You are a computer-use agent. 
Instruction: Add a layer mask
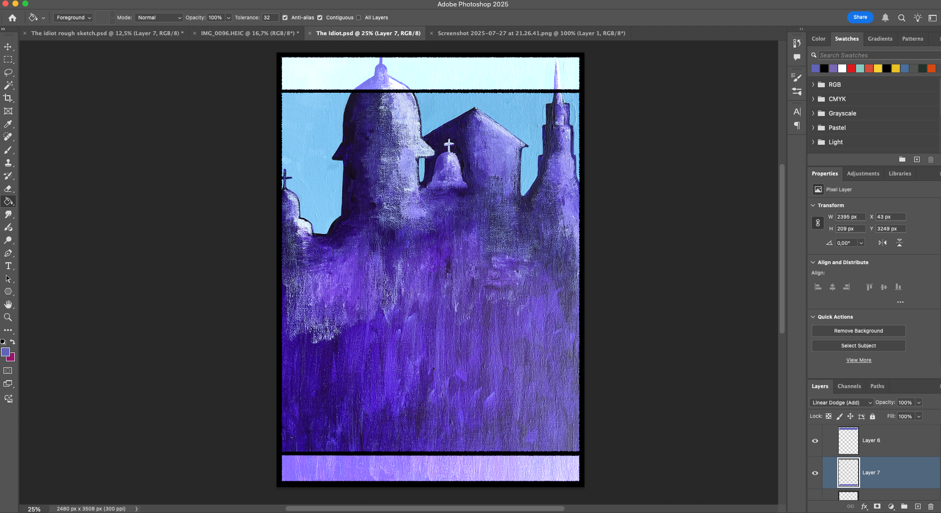coord(877,507)
